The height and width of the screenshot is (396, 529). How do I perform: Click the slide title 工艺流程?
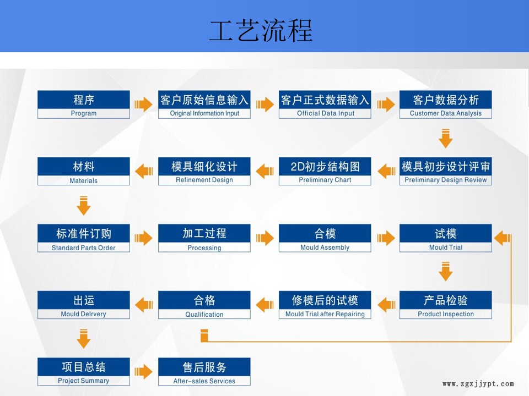[261, 30]
